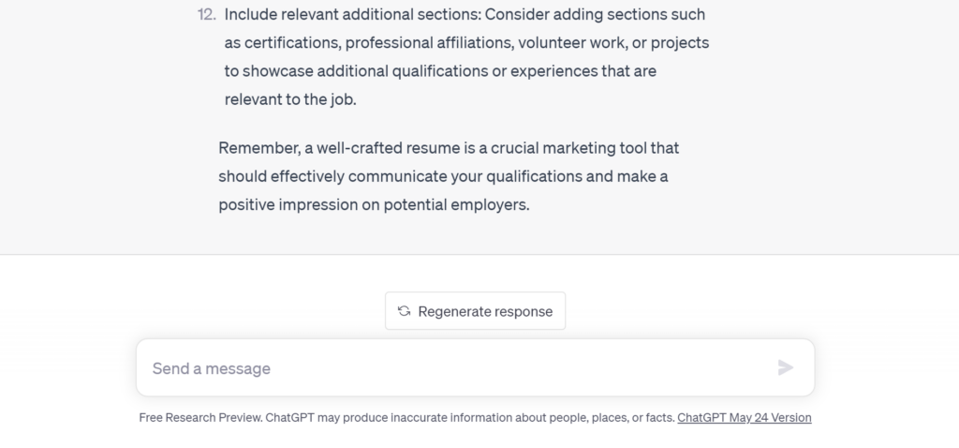The height and width of the screenshot is (448, 959).
Task: Click the line 'relevant to the job.'
Action: [x=290, y=99]
